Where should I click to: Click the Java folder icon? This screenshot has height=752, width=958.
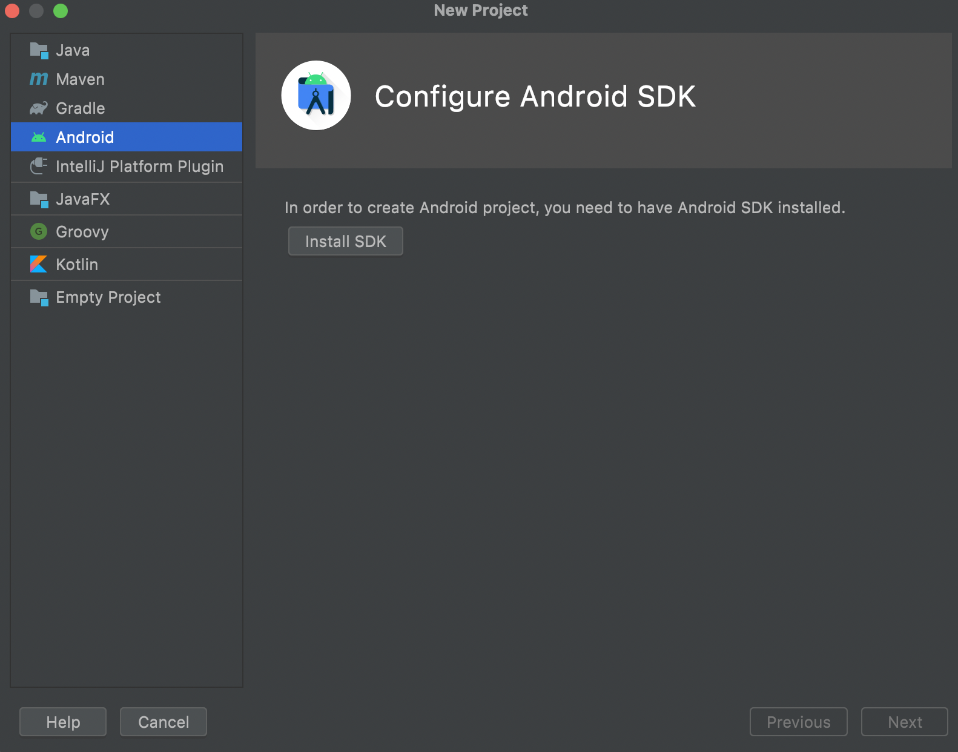pos(39,50)
